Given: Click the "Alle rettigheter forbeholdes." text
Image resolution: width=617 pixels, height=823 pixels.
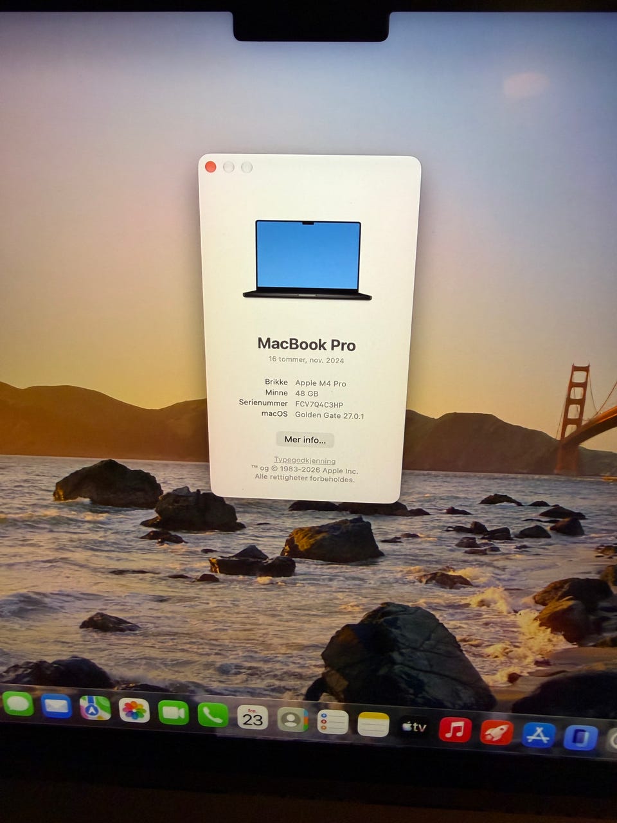Looking at the screenshot, I should [x=305, y=478].
